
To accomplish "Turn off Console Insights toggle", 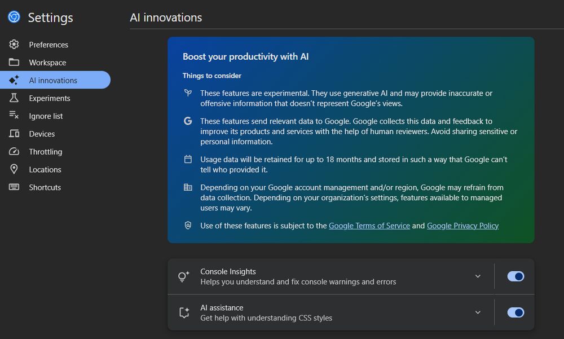I will tap(516, 276).
